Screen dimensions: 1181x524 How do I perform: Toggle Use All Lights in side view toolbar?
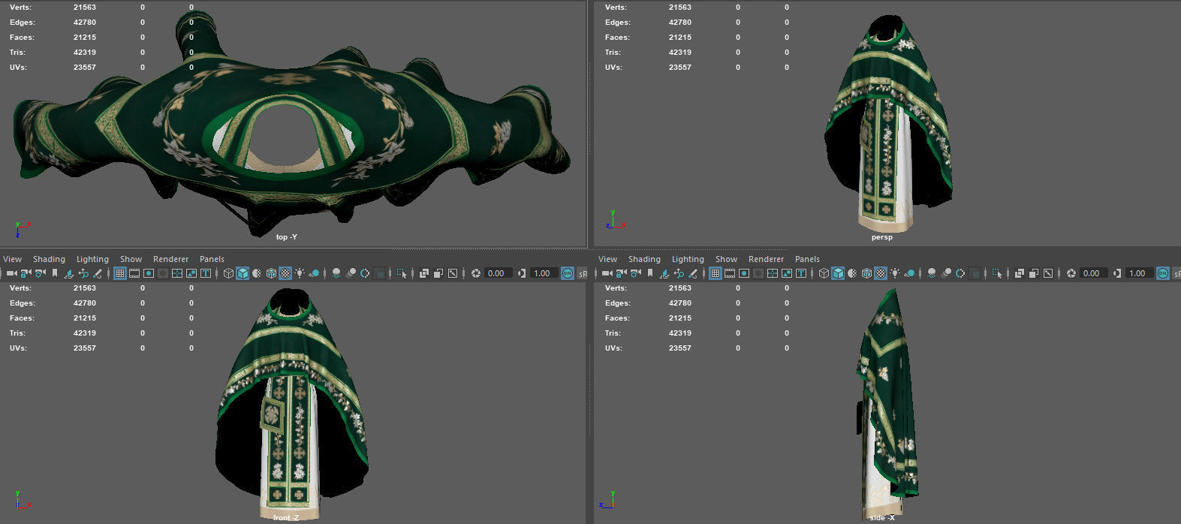click(x=895, y=273)
